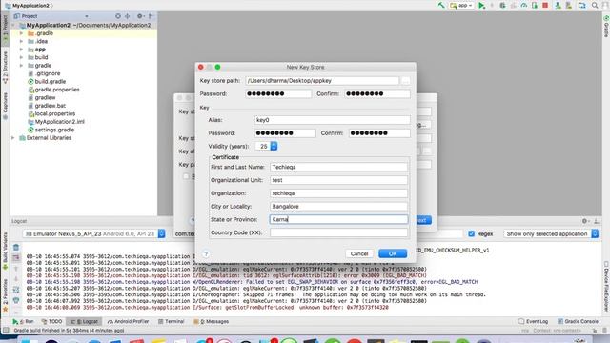Screen dimensions: 610x343
Task: Click the red Stop square icon
Action: (x=545, y=5)
